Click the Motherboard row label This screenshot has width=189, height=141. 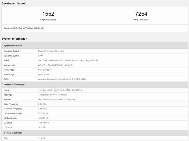pos(9,65)
